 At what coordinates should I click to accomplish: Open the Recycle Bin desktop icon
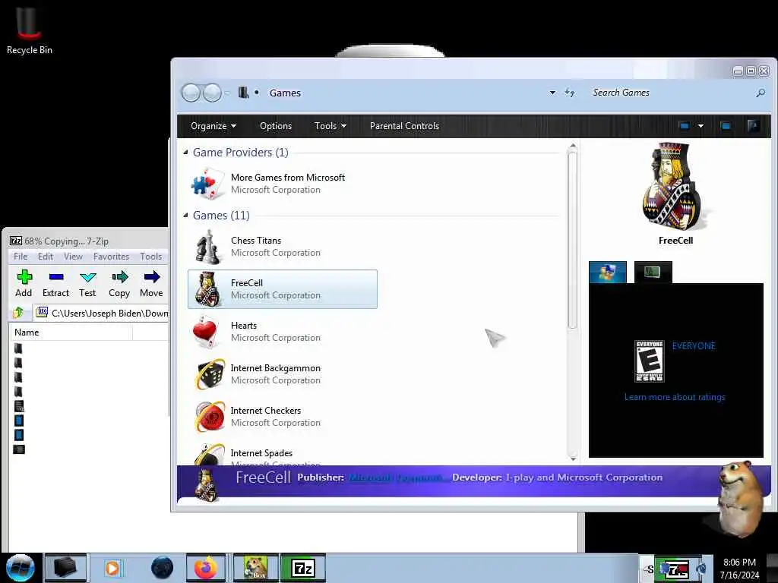click(x=28, y=30)
